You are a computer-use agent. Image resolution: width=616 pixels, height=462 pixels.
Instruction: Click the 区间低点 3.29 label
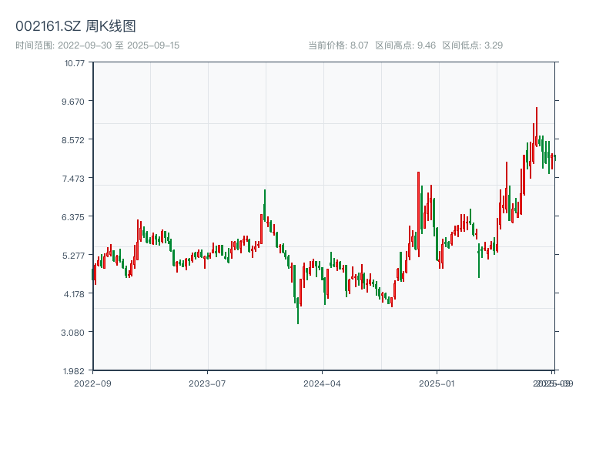coord(472,45)
